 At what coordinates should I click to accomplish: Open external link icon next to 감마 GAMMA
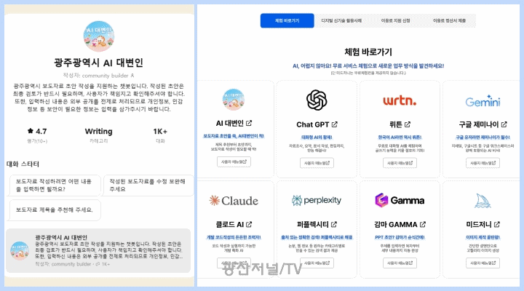pos(423,225)
